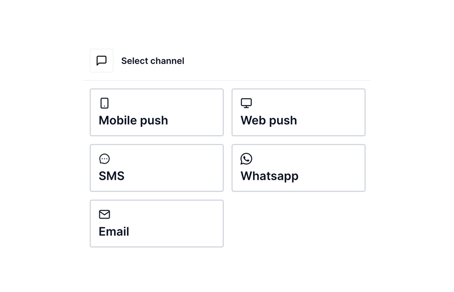Click the Web push label text

(x=269, y=121)
